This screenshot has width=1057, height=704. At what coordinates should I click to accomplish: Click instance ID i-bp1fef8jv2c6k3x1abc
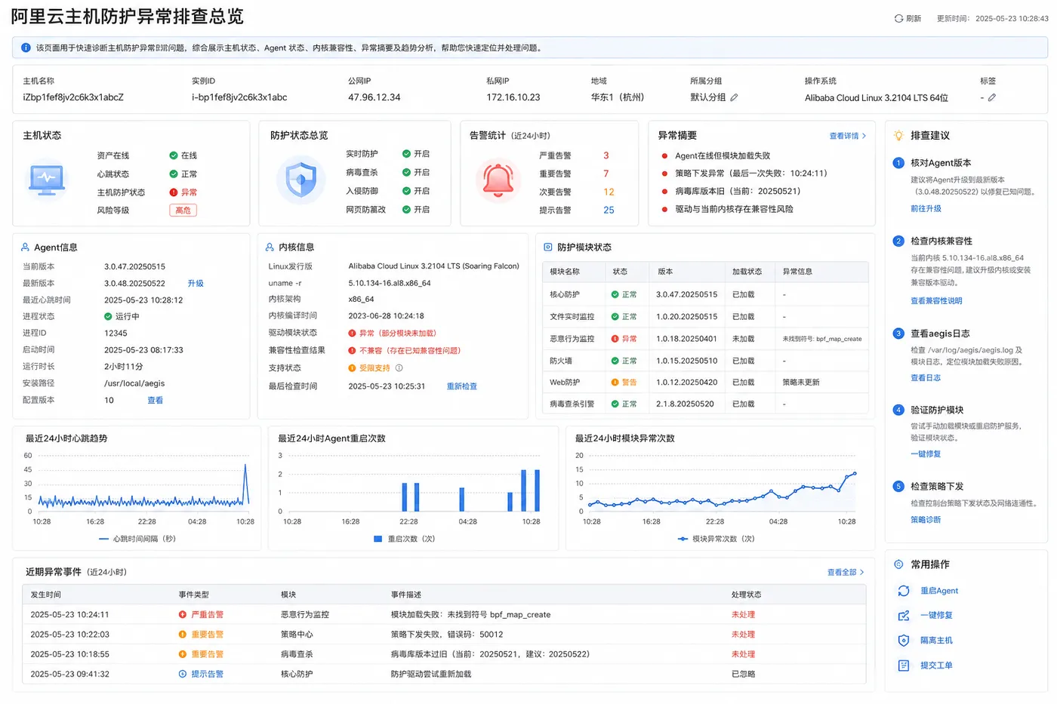239,97
